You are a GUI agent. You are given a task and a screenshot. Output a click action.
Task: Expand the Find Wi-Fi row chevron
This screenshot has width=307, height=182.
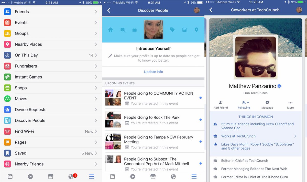tap(96, 131)
